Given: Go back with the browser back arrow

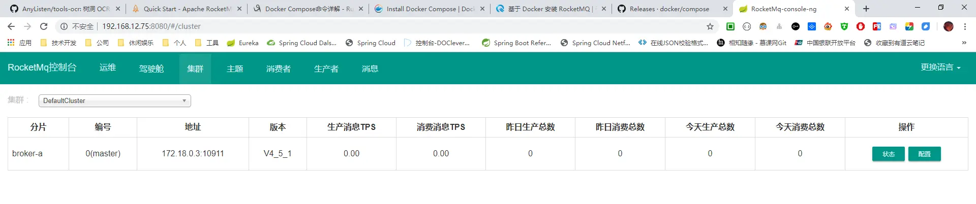Looking at the screenshot, I should click(11, 26).
